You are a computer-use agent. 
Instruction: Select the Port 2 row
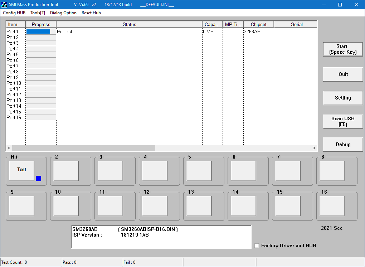[161, 37]
